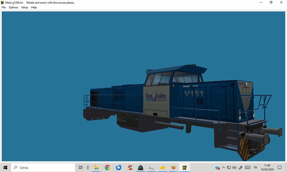Open the orange creature app in taskbar
287x172 pixels.
(x=173, y=167)
